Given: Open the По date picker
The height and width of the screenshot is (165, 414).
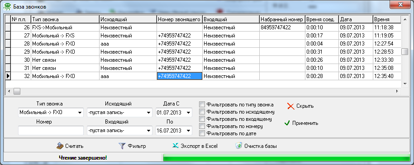Looking at the screenshot, I should tap(188, 131).
